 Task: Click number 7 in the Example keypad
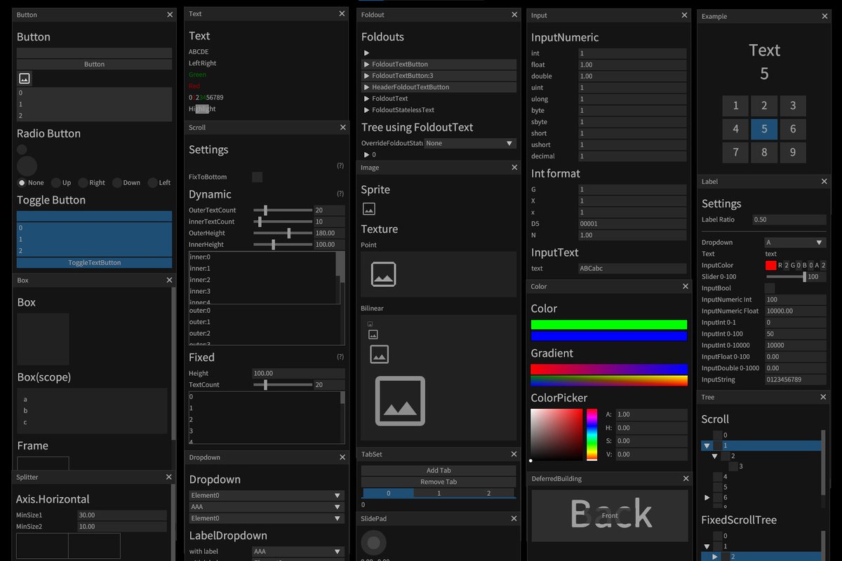[x=735, y=151]
